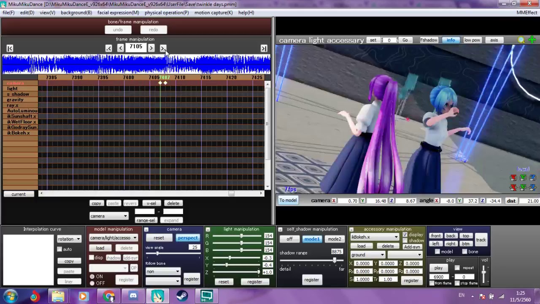Adjust the light R color slider

(x=241, y=236)
